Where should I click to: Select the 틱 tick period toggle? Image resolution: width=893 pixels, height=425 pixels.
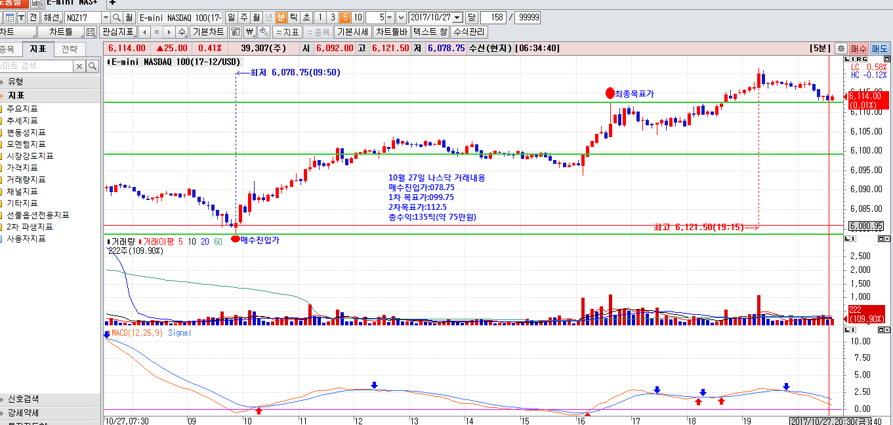coord(293,17)
